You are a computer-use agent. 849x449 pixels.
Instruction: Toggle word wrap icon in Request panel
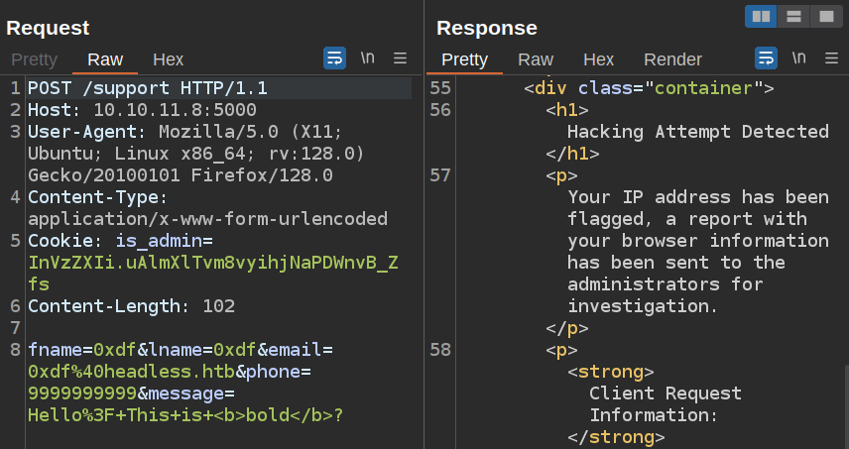coord(334,58)
